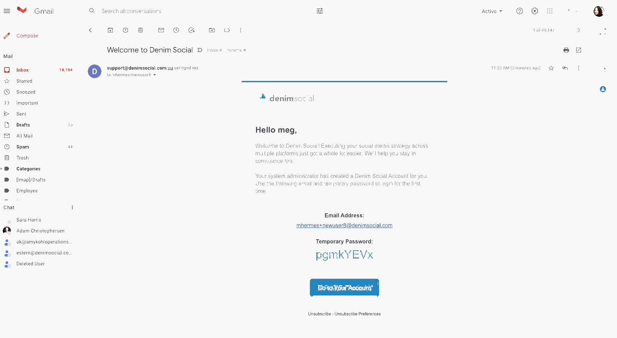This screenshot has width=617, height=338.
Task: Open the main menu hamburger icon
Action: point(7,11)
